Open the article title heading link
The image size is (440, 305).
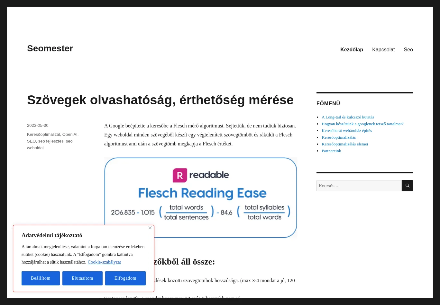160,100
